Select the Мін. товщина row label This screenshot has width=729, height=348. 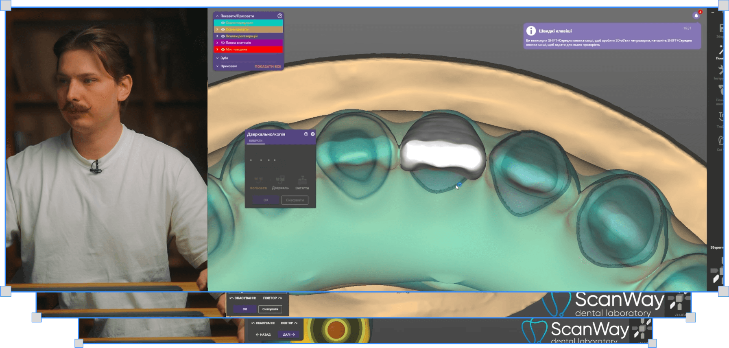click(x=236, y=50)
